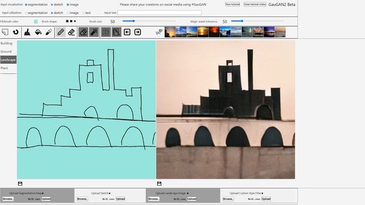Select the magic wand tool

pos(94,32)
